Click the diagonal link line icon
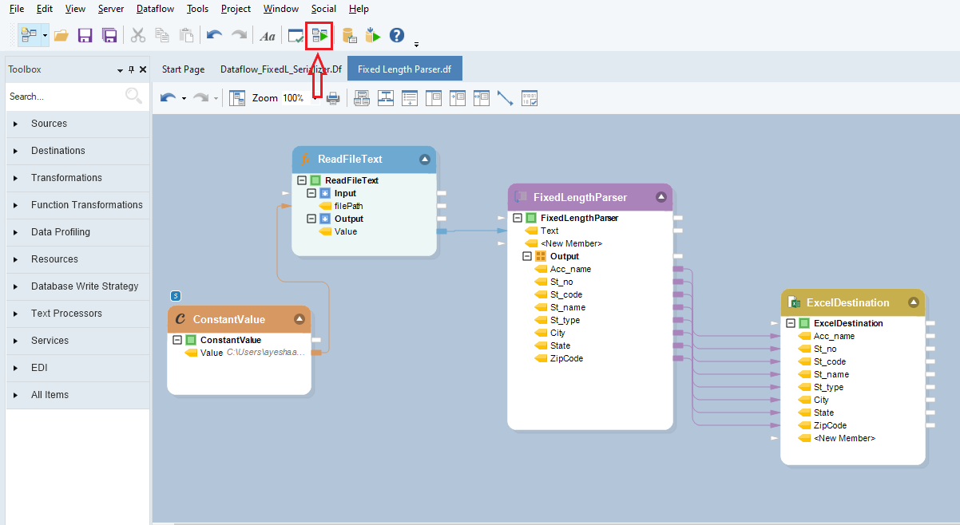 [x=505, y=98]
